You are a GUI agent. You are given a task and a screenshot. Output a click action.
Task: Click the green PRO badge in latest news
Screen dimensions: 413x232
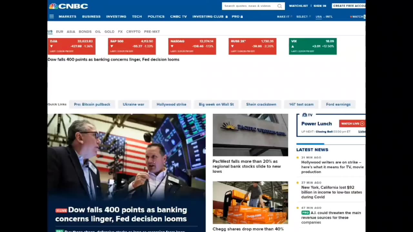(305, 213)
